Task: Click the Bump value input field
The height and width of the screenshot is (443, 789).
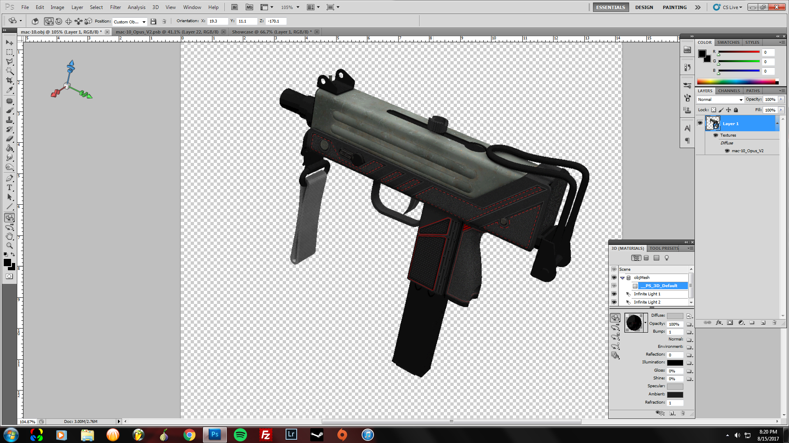Action: pos(675,332)
